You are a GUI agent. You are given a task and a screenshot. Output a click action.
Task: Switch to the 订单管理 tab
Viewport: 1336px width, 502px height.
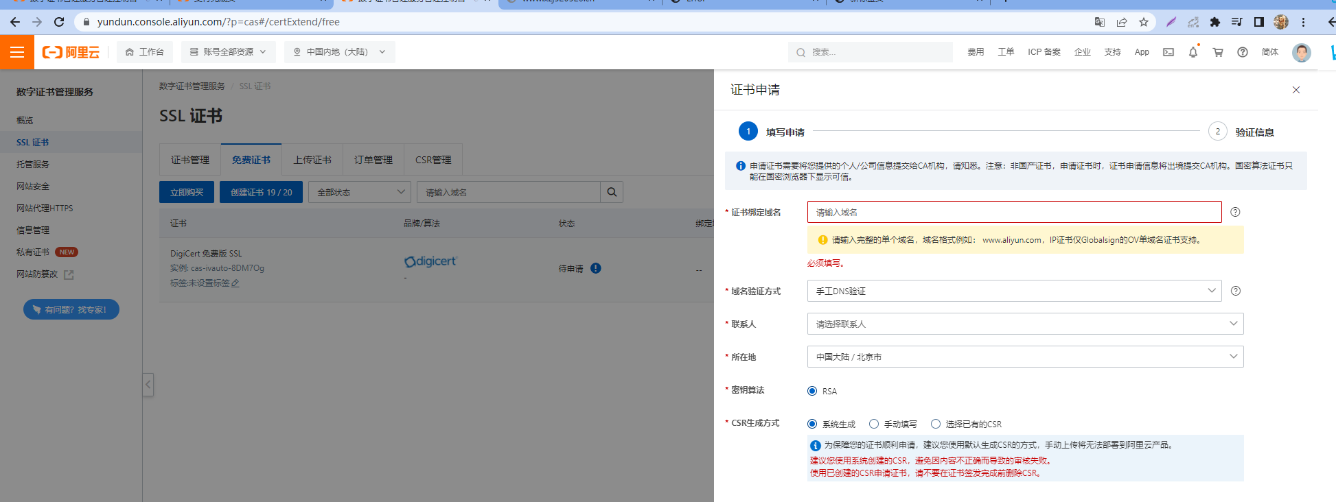point(373,160)
